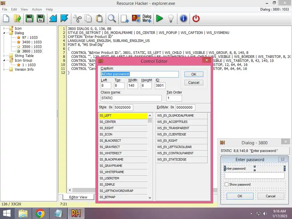The width and height of the screenshot is (292, 219).
Task: Toggle the WS_EX_TRANSPARENT extended style
Action: [182, 128]
